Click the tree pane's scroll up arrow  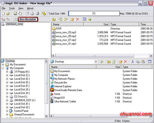click(x=46, y=61)
